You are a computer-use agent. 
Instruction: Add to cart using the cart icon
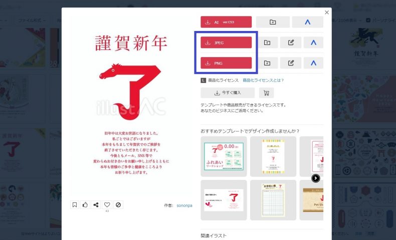click(x=266, y=92)
